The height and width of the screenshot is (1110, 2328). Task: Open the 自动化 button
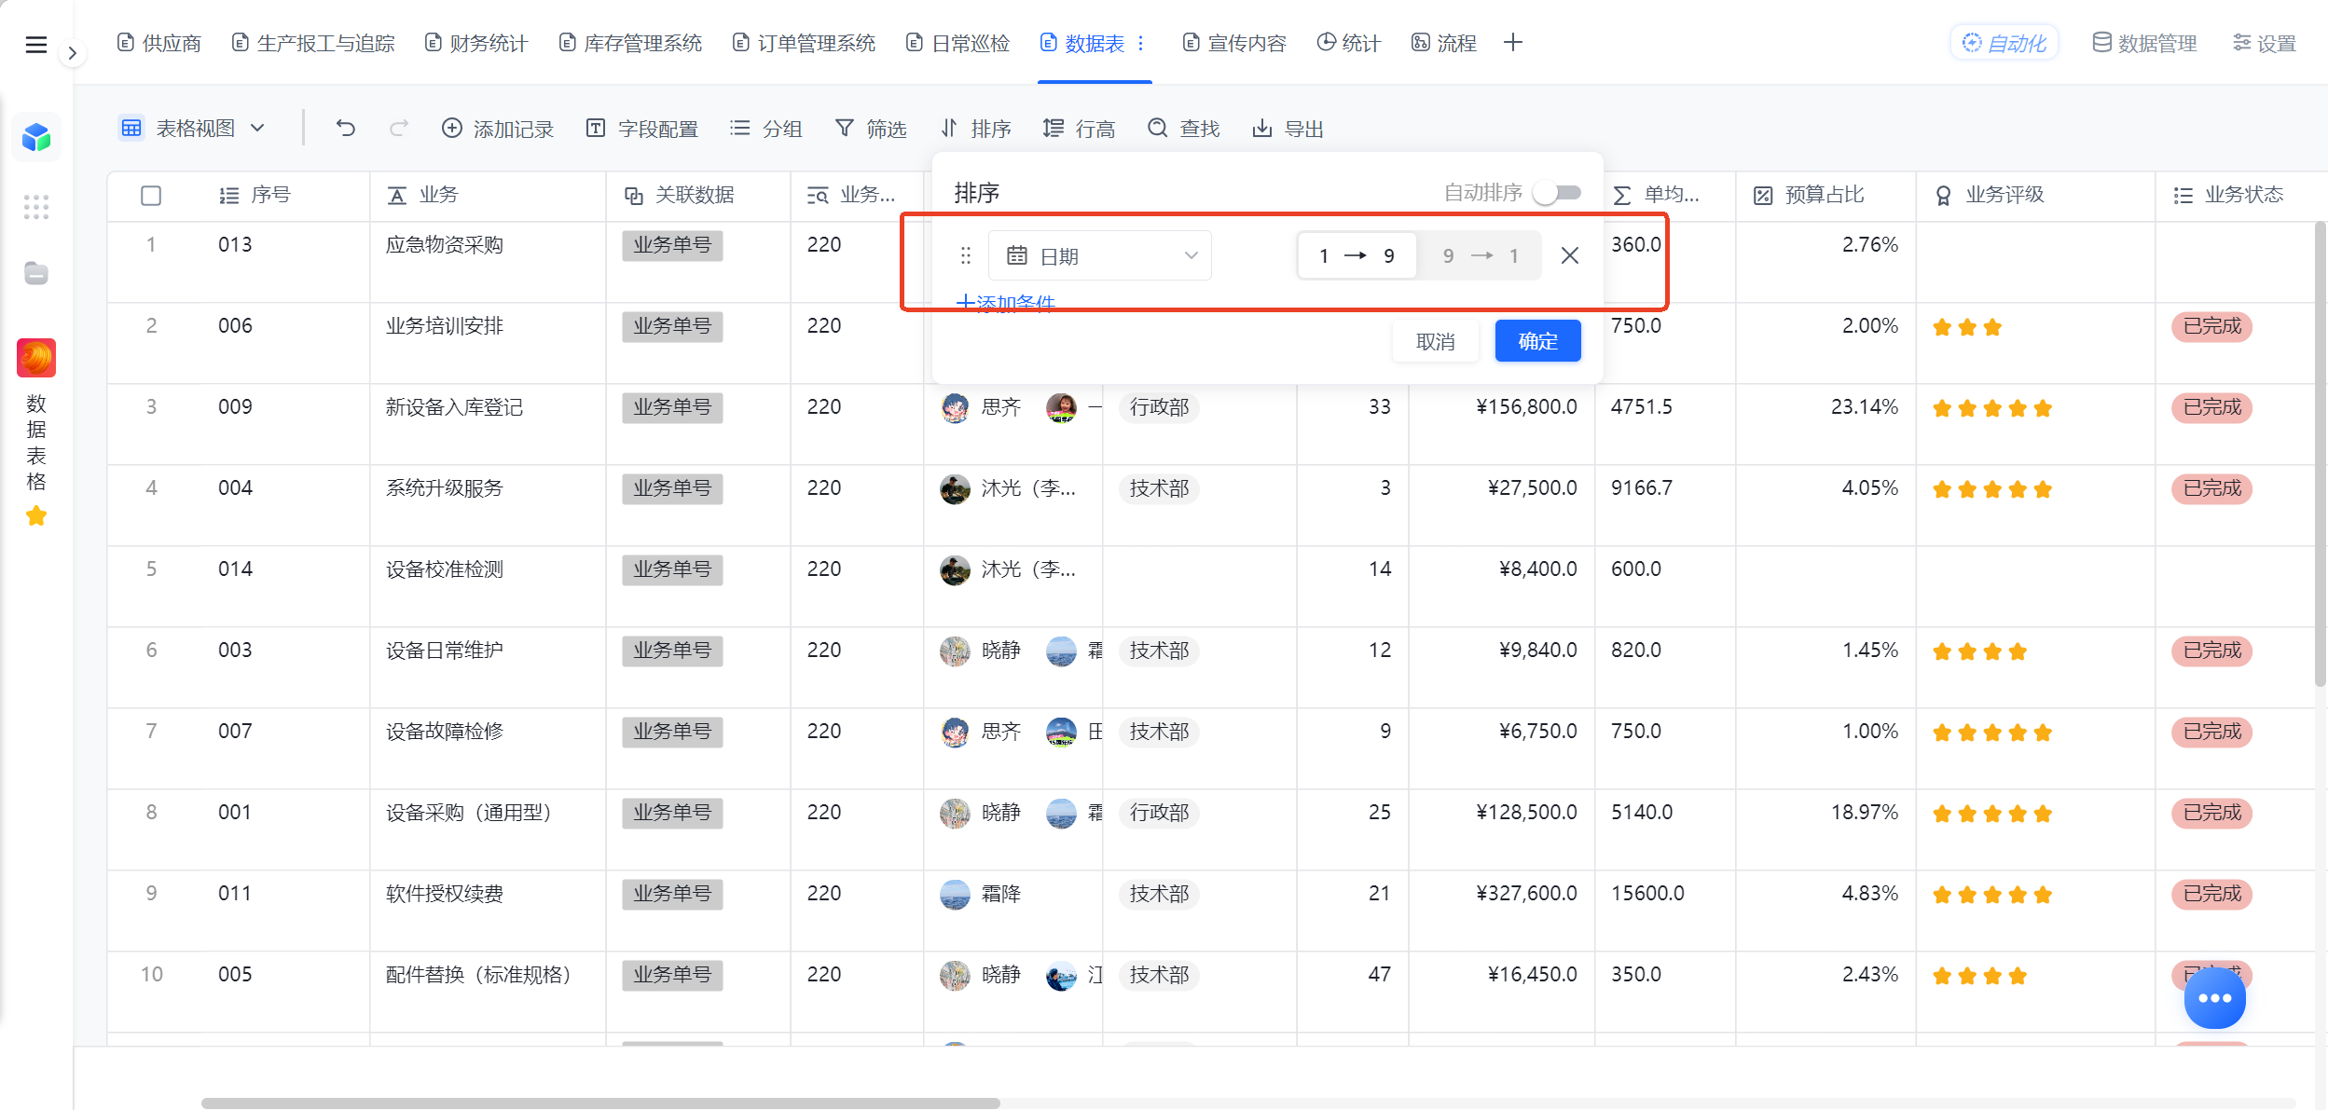coord(2004,43)
